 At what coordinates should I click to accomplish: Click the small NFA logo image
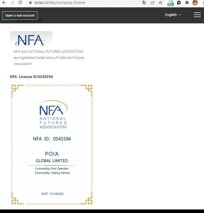31,40
